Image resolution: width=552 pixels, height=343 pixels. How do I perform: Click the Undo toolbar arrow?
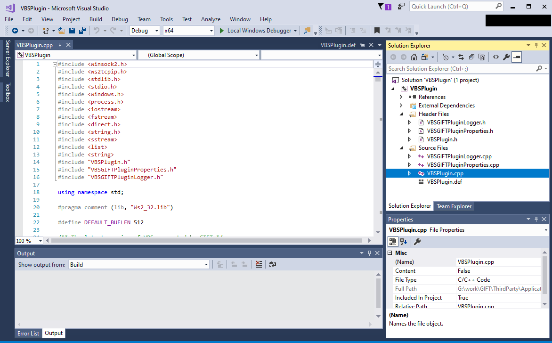click(x=97, y=31)
